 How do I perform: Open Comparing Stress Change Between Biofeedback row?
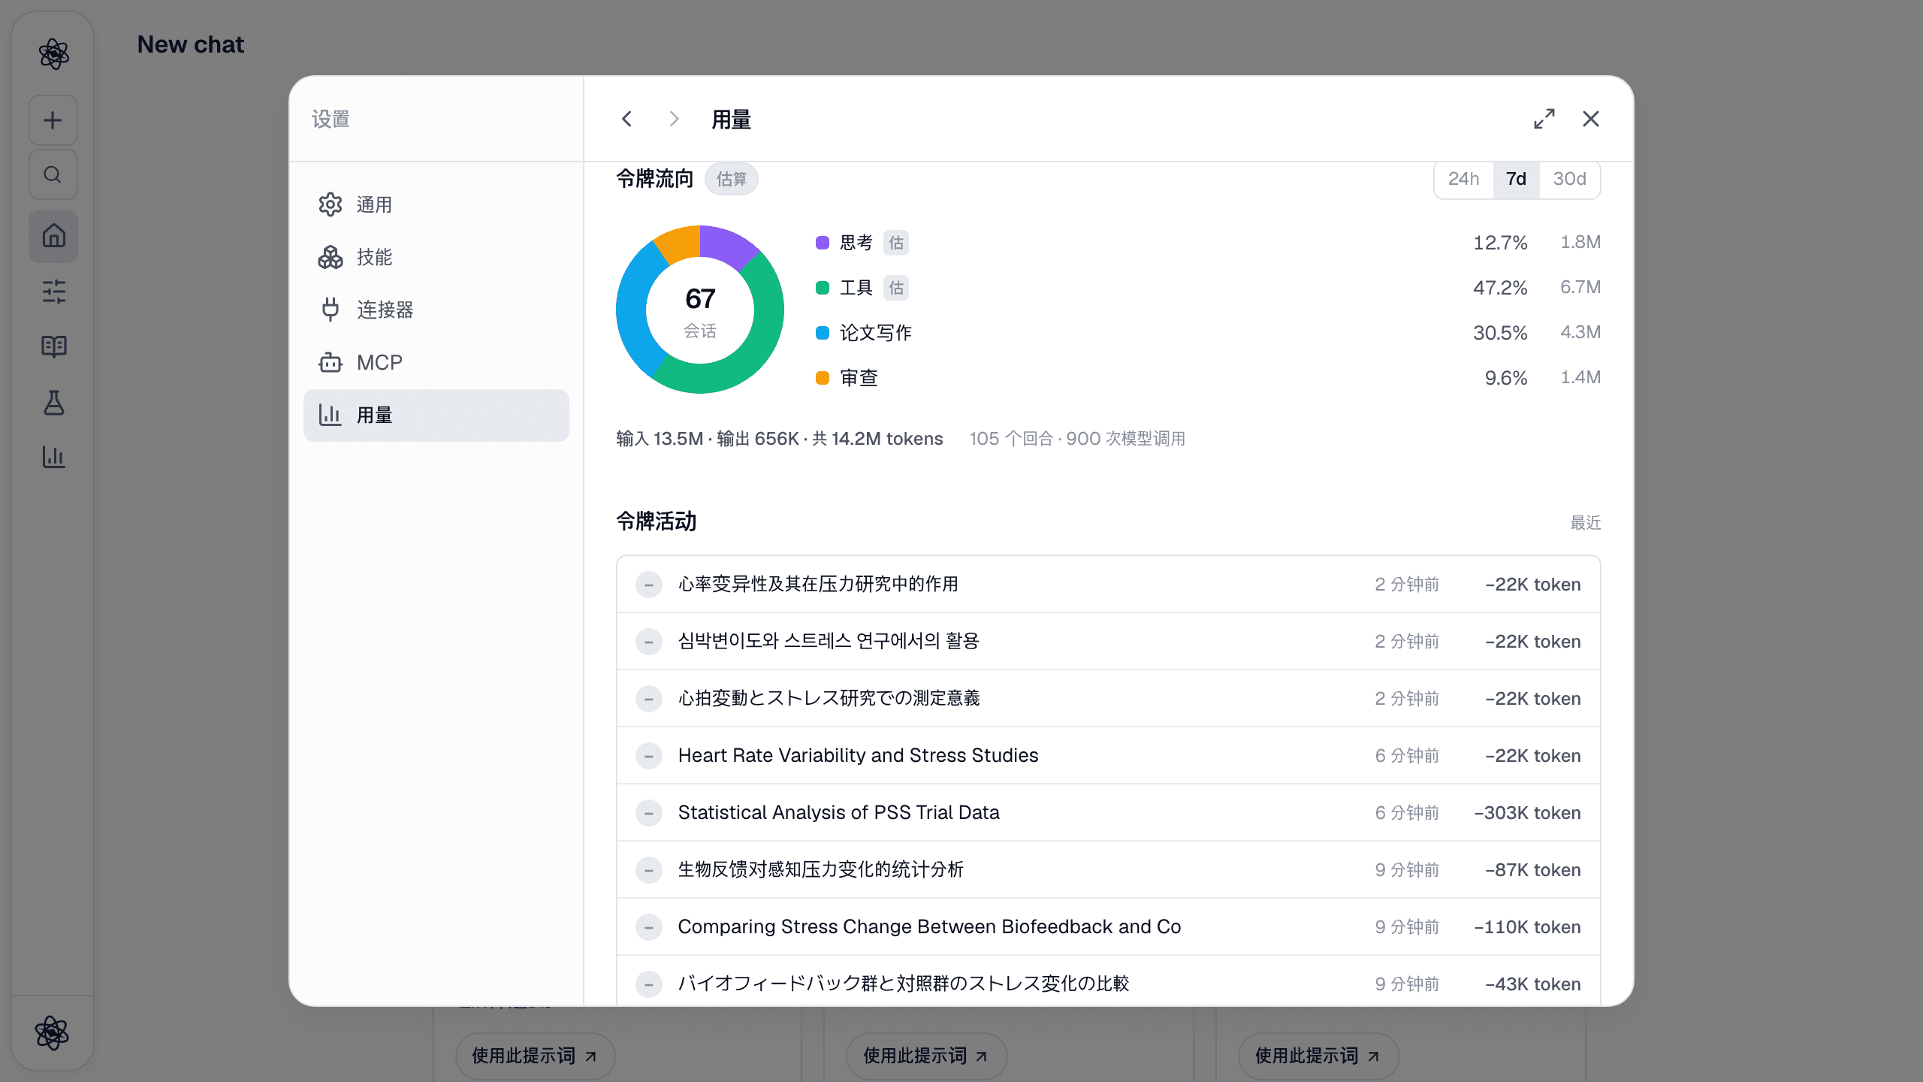1109,927
